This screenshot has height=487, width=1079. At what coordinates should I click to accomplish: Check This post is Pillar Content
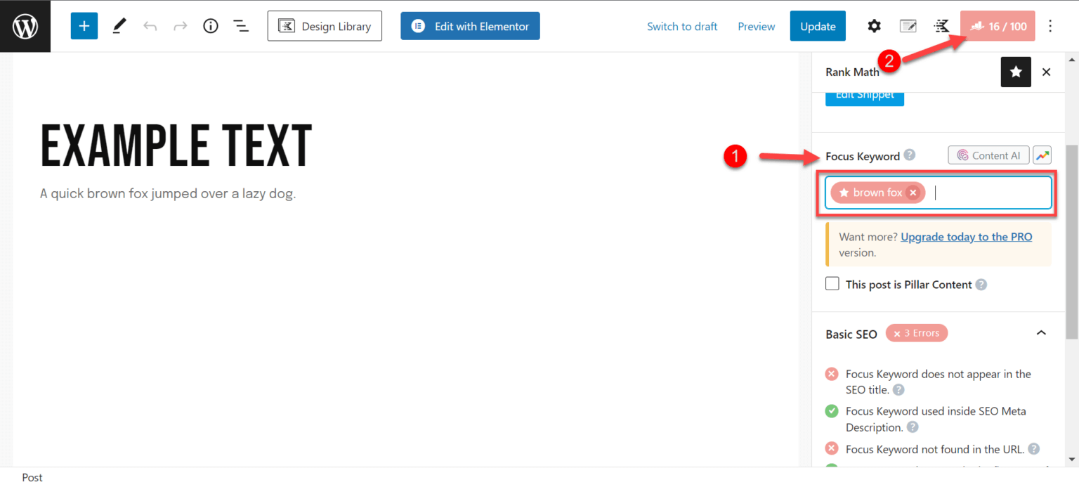coord(832,284)
